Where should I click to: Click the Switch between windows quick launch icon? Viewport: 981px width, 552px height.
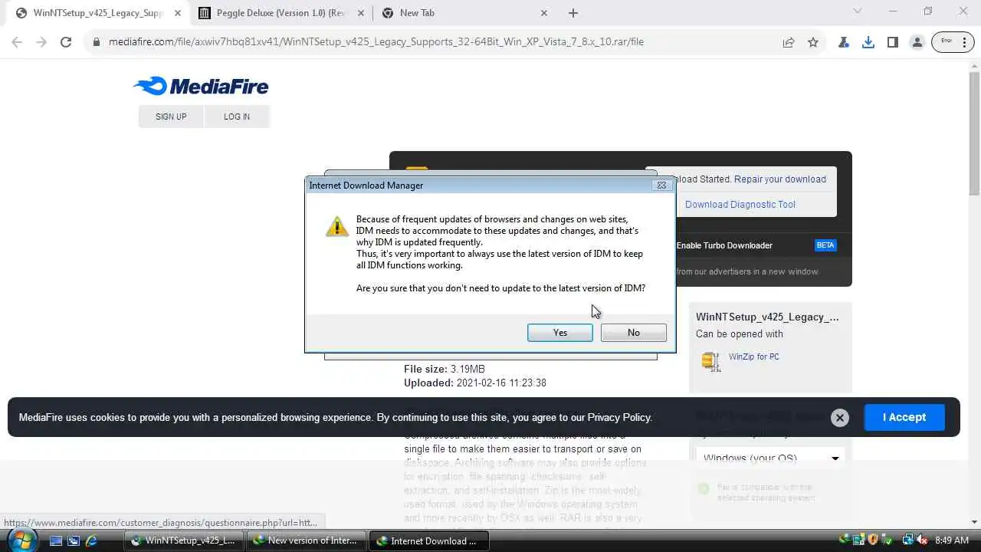[x=74, y=540]
